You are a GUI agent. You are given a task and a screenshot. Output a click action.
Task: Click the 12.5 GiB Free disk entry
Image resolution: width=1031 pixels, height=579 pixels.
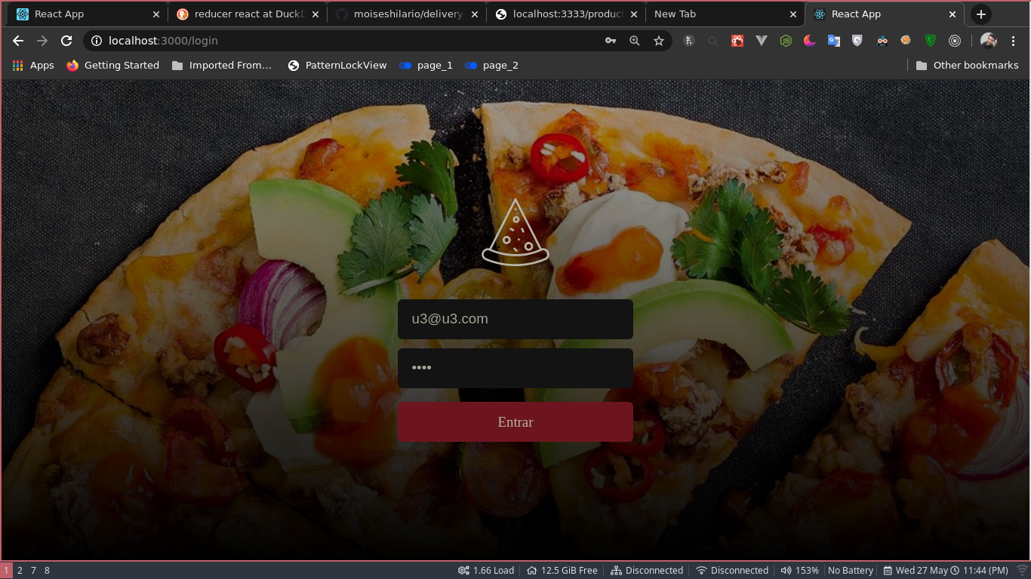[x=562, y=571]
